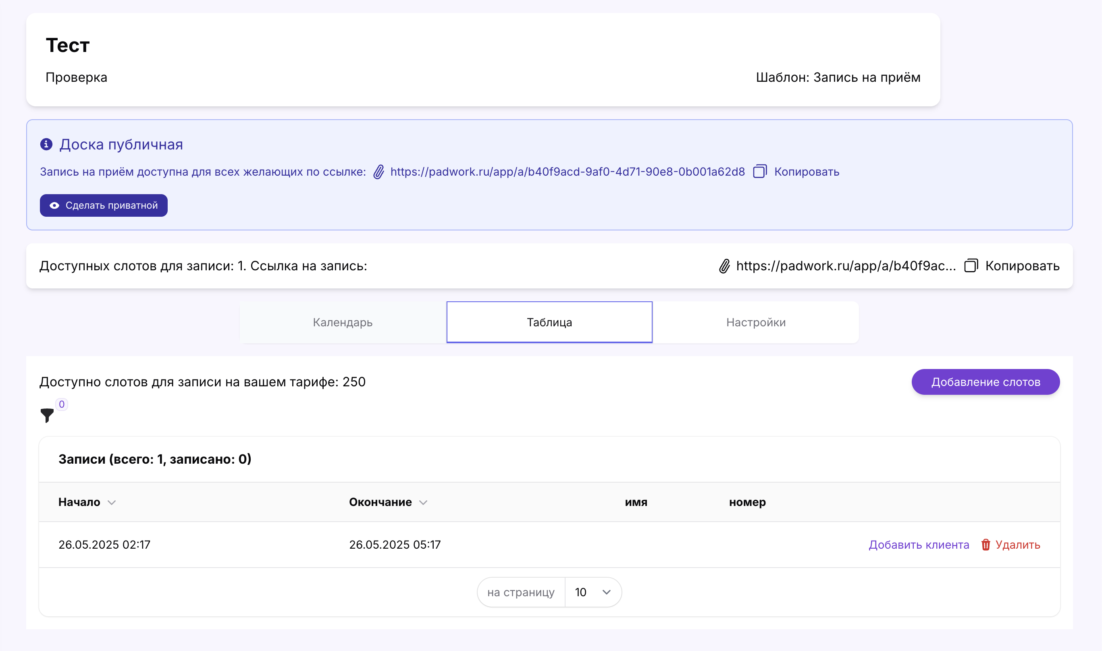The width and height of the screenshot is (1102, 651).
Task: Open the per-page dropdown showing 10
Action: pyautogui.click(x=593, y=592)
